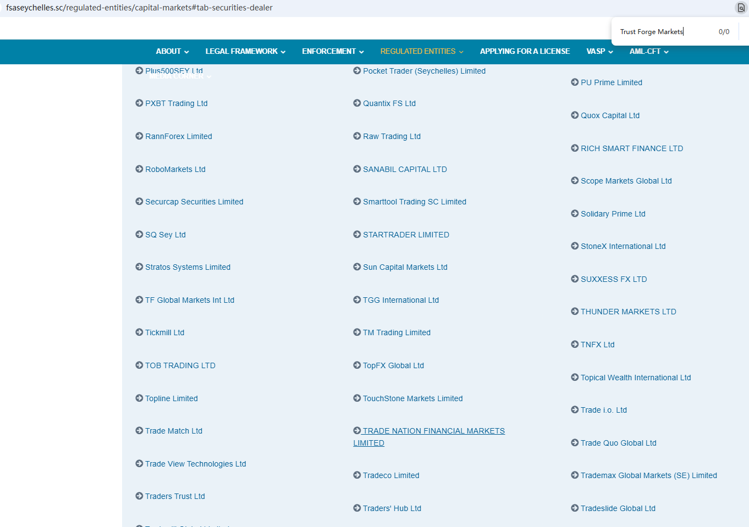Open Topical Wealth International Ltd link
The image size is (749, 527).
(636, 378)
